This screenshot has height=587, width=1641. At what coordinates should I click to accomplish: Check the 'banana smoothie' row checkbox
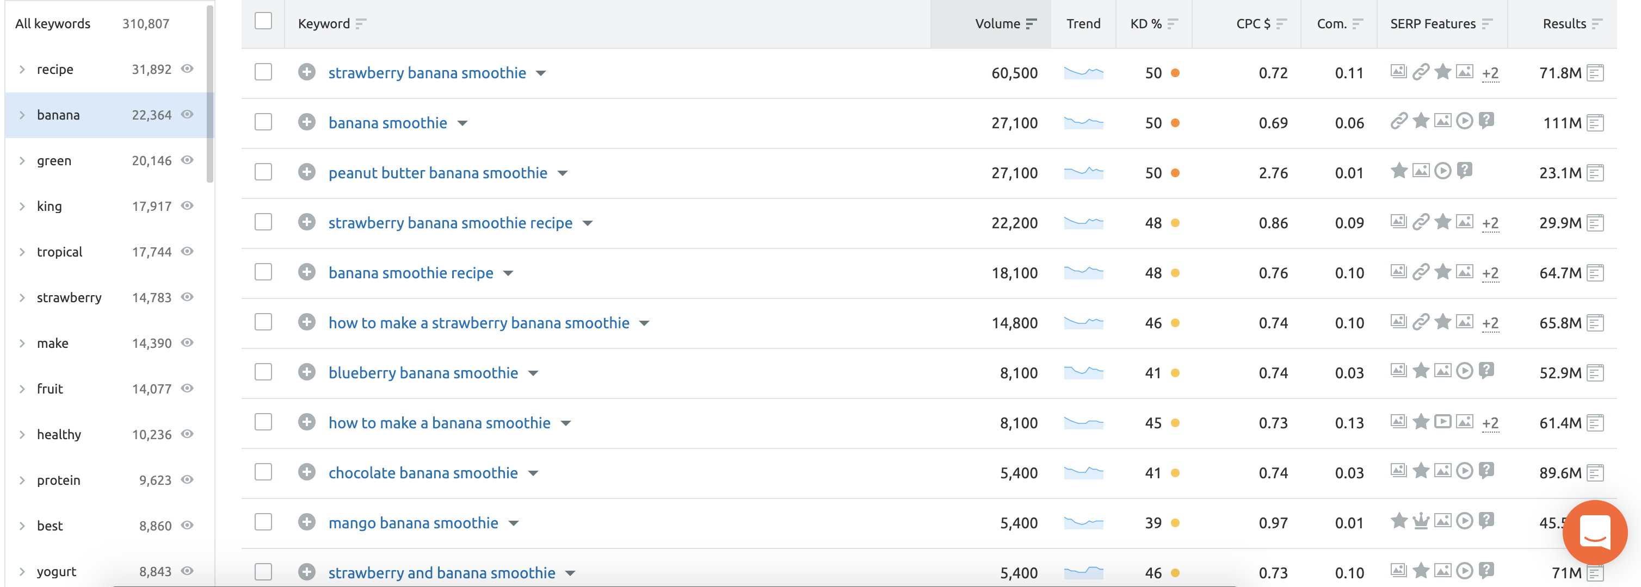[263, 122]
